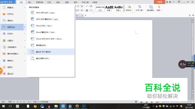Expand the Help (H) submenu arrow
The image size is (195, 109).
[25, 61]
